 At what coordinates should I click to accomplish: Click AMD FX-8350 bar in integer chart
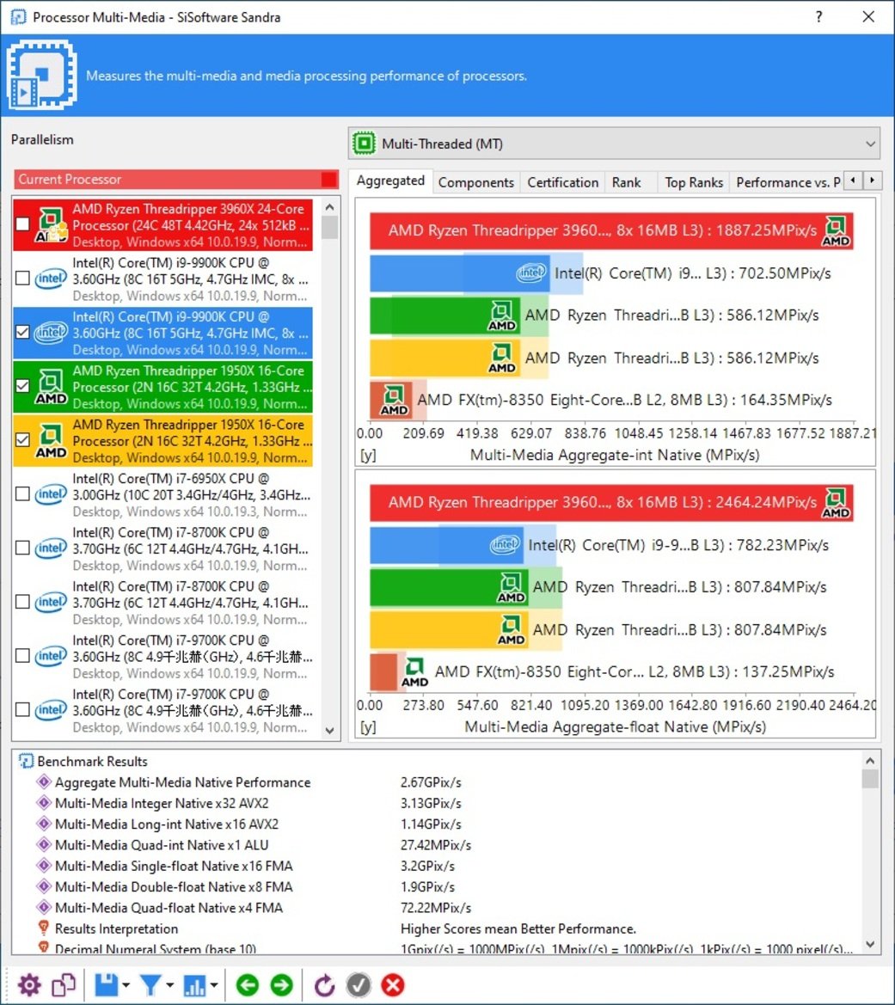point(391,400)
